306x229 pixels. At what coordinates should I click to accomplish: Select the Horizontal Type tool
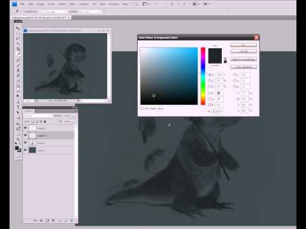[x=18, y=107]
